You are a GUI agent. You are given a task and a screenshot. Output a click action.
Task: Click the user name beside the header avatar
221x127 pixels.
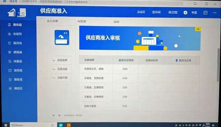(194, 13)
